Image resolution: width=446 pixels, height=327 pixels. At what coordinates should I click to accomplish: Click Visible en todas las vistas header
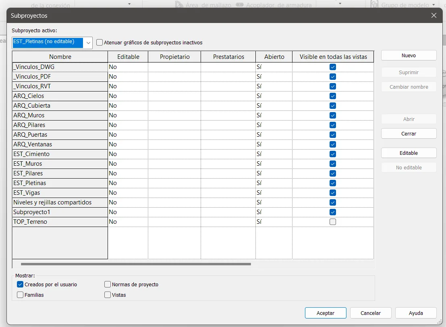pos(333,56)
